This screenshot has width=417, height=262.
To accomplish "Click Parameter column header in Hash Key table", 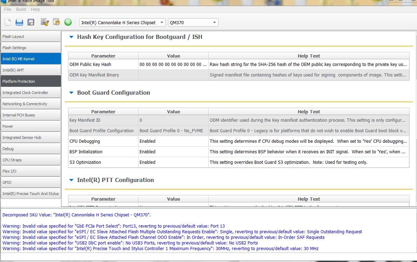I will coord(103,56).
